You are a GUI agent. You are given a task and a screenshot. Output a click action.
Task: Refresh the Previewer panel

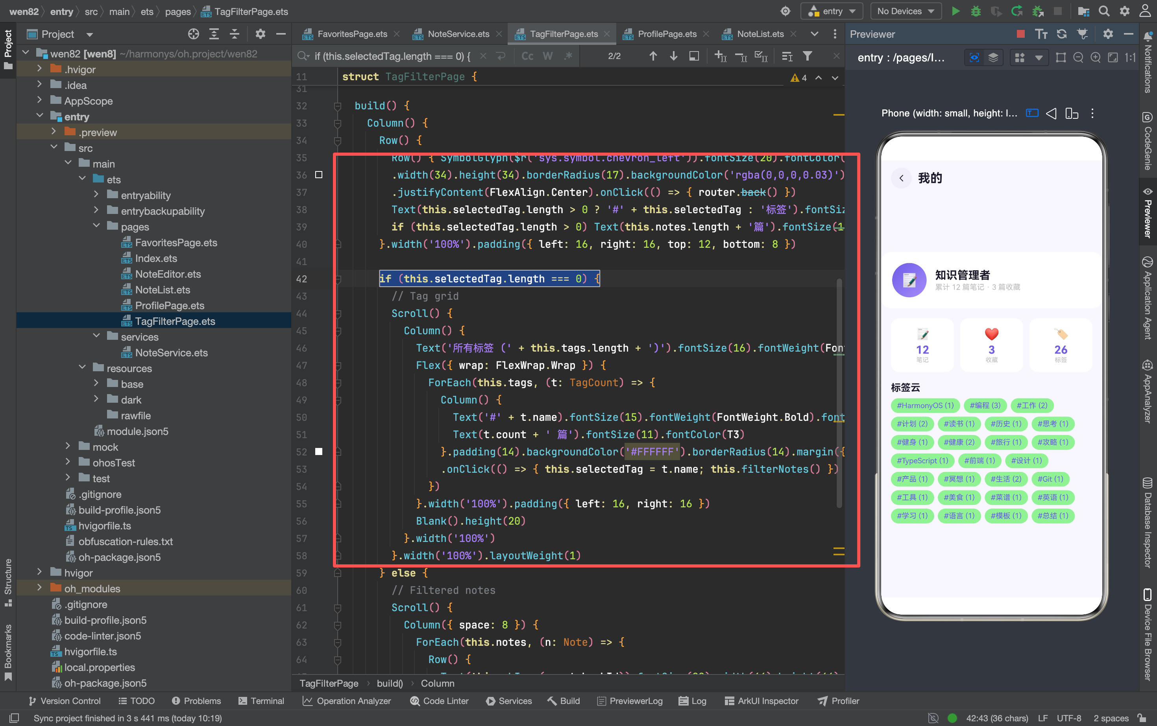click(x=1061, y=33)
